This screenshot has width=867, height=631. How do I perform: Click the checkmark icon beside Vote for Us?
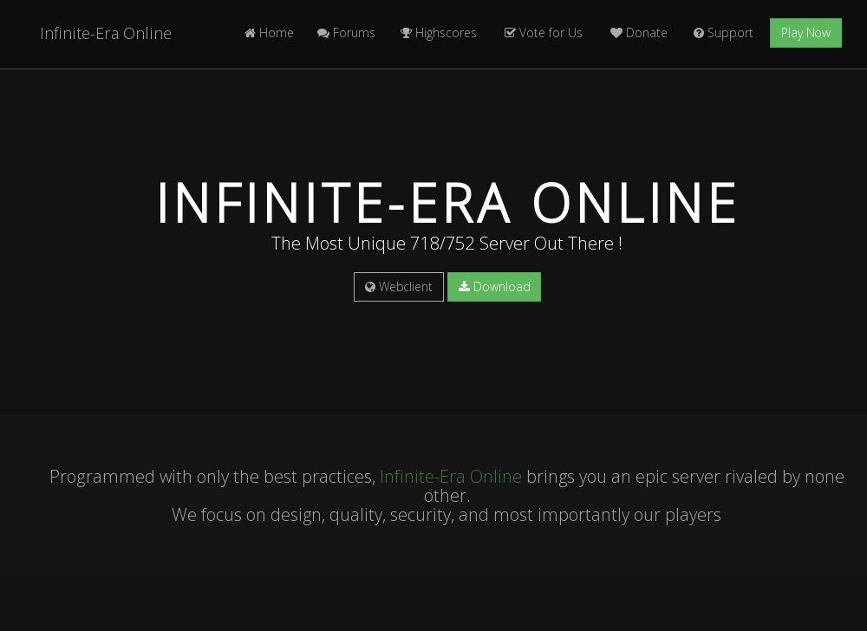(x=510, y=33)
